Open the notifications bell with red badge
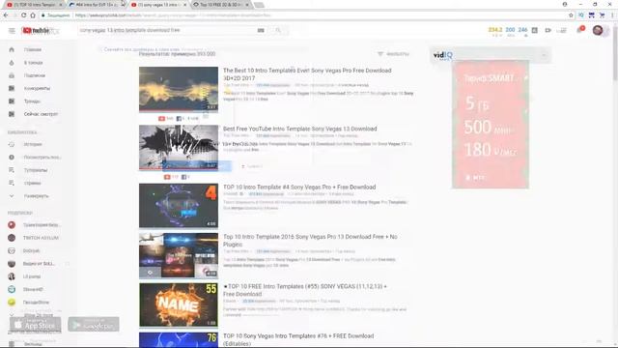The image size is (618, 348). click(579, 30)
